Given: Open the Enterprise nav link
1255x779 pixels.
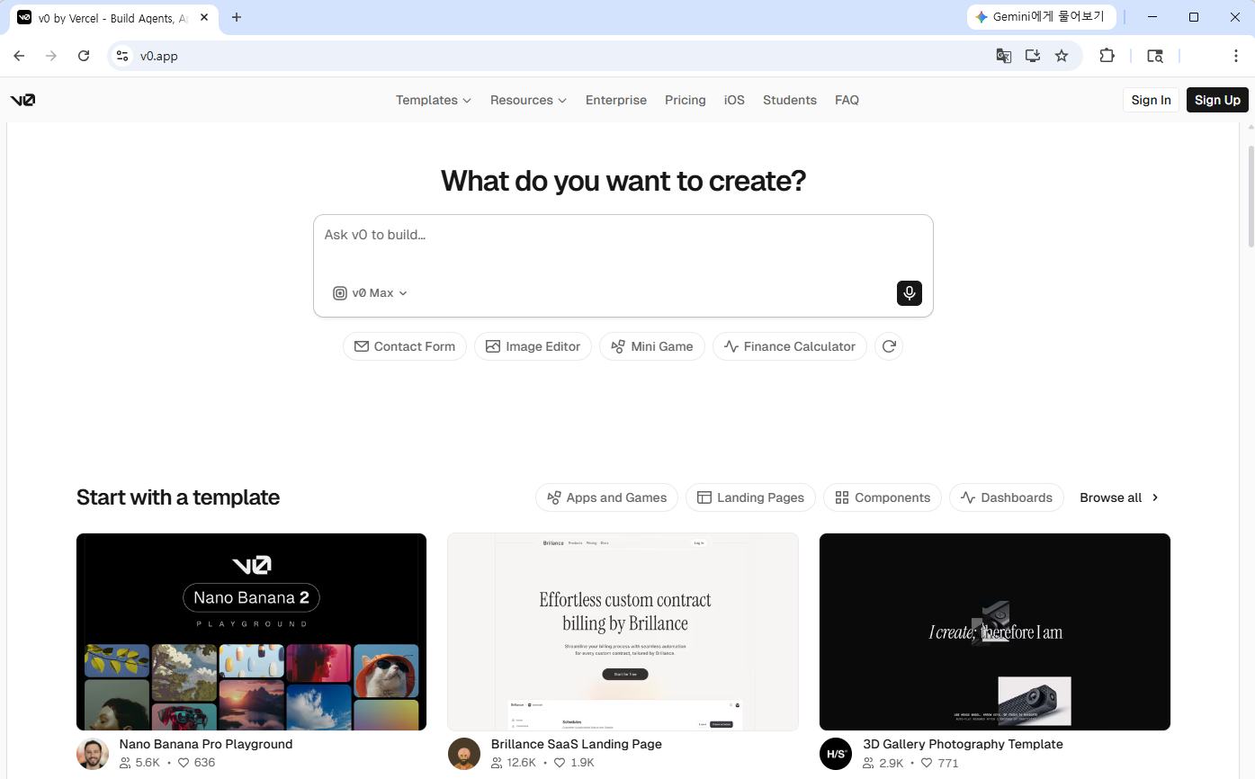Looking at the screenshot, I should [615, 100].
